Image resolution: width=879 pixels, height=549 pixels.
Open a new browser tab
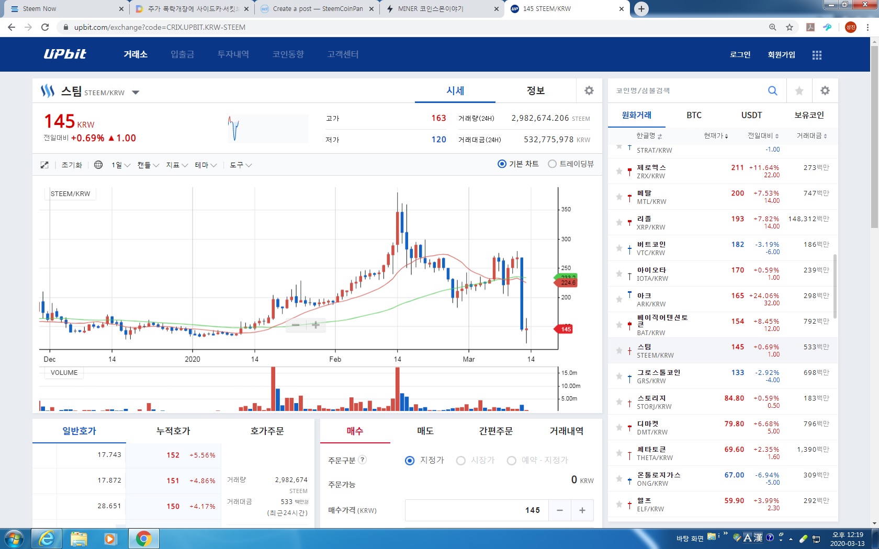pos(641,8)
